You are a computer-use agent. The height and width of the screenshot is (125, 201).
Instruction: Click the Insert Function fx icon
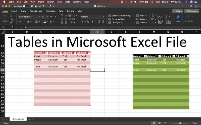click(x=26, y=27)
